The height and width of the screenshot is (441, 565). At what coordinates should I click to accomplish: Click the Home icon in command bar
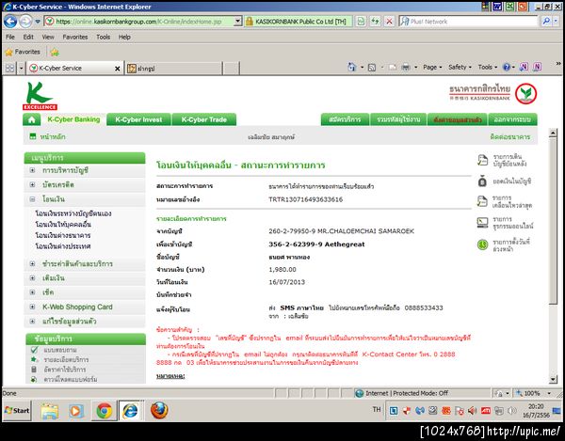(x=351, y=67)
